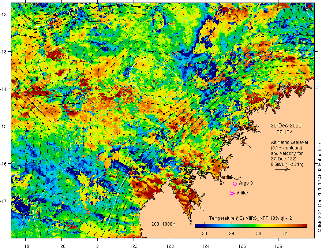Click the magenta drifter arrow marker
Image resolution: width=322 pixels, height=249 pixels.
(x=232, y=193)
